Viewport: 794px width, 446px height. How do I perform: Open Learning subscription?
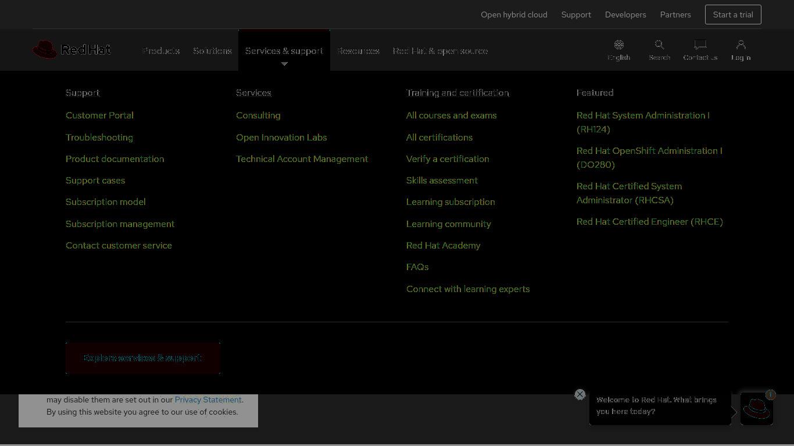click(x=450, y=202)
